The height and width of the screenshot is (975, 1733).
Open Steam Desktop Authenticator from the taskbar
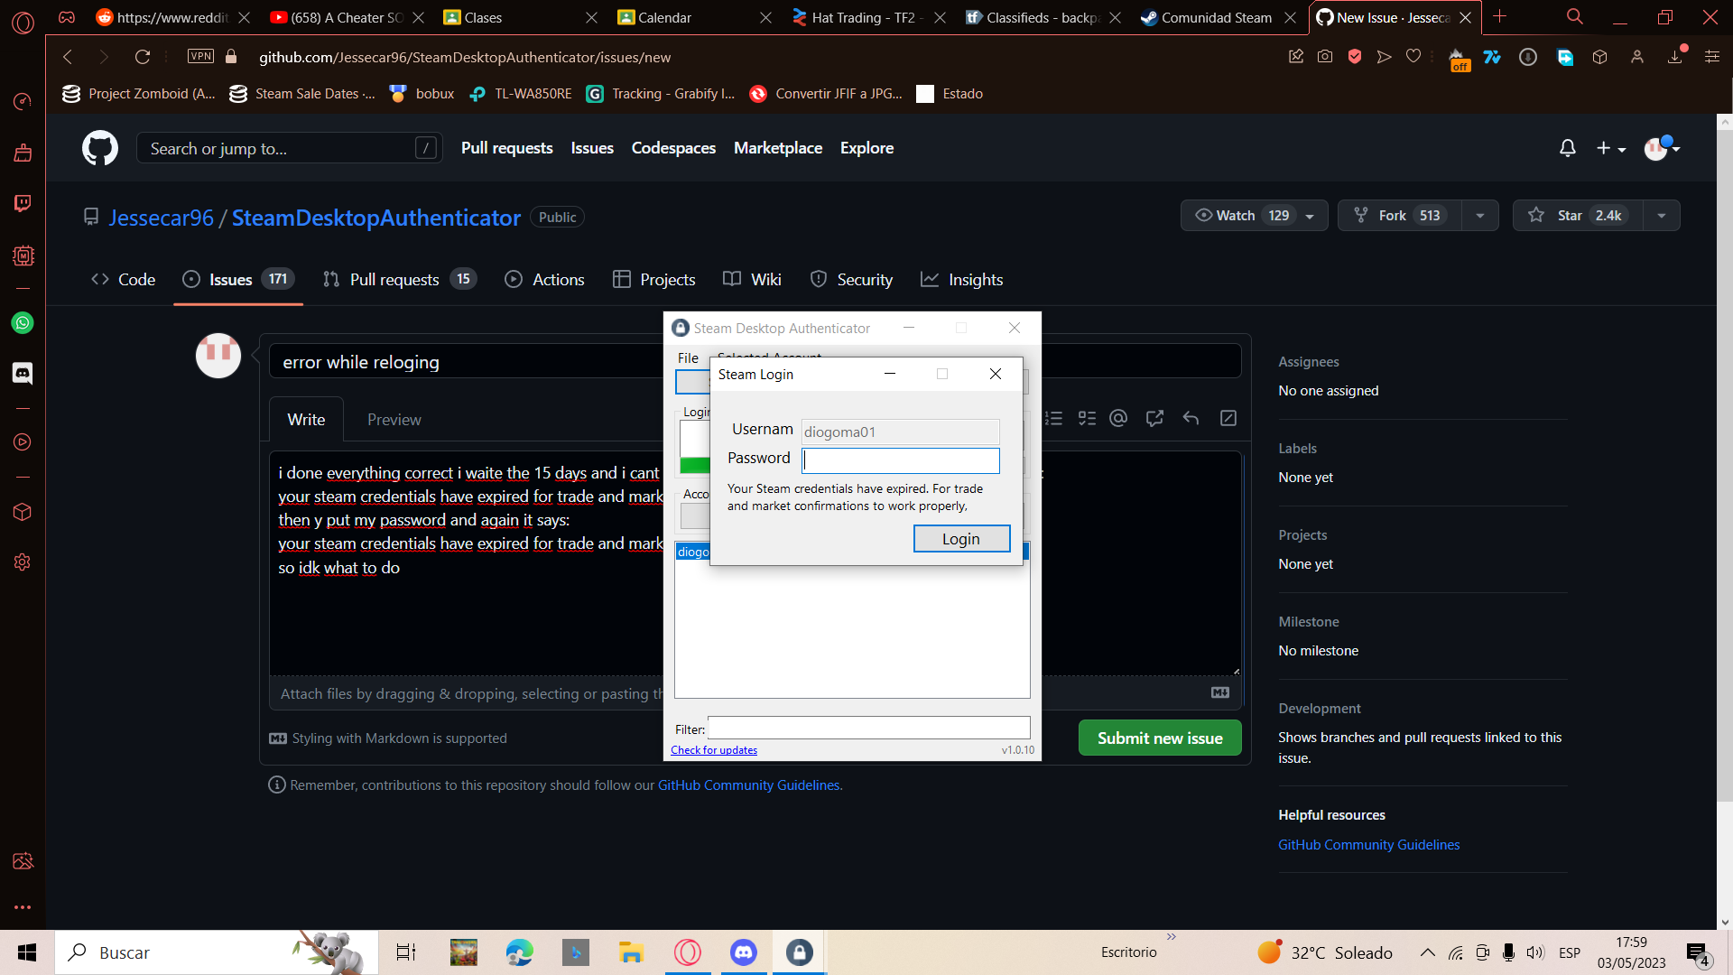(798, 952)
